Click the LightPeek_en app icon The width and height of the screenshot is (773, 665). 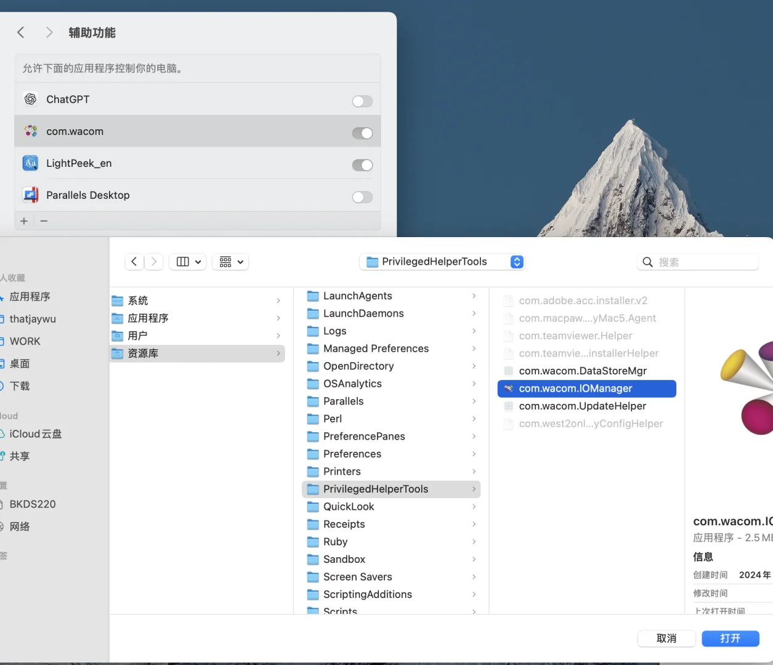[x=30, y=163]
